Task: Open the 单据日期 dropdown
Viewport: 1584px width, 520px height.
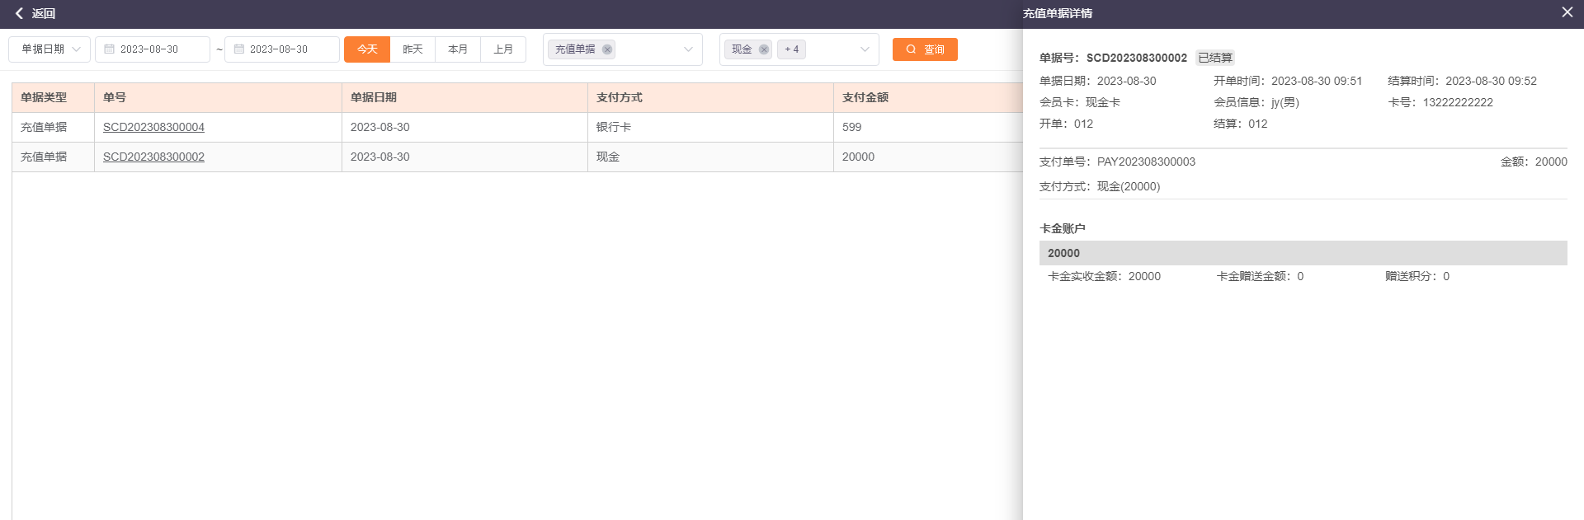Action: click(x=49, y=49)
